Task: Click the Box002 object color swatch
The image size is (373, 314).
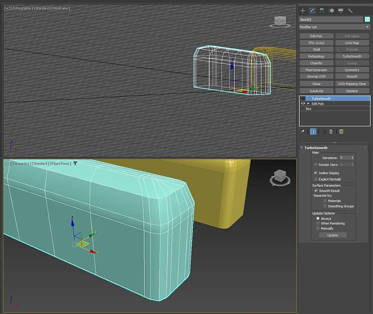Action: [x=367, y=20]
